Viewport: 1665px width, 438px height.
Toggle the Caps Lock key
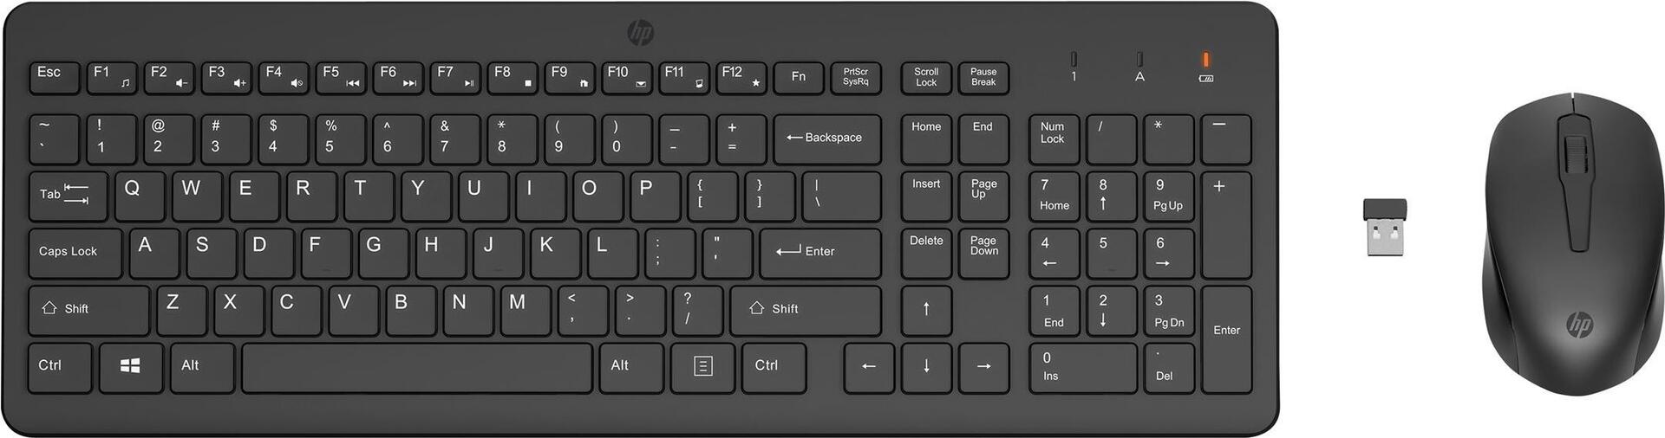(x=75, y=254)
